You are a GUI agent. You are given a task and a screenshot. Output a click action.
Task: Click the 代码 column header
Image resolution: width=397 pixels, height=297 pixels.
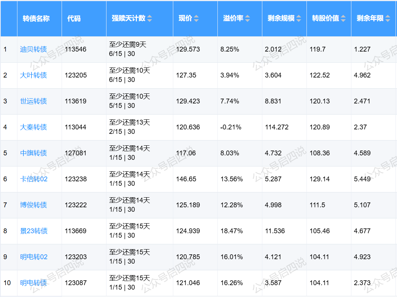(74, 19)
